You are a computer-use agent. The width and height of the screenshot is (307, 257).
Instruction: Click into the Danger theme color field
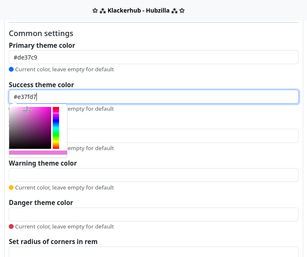click(153, 215)
